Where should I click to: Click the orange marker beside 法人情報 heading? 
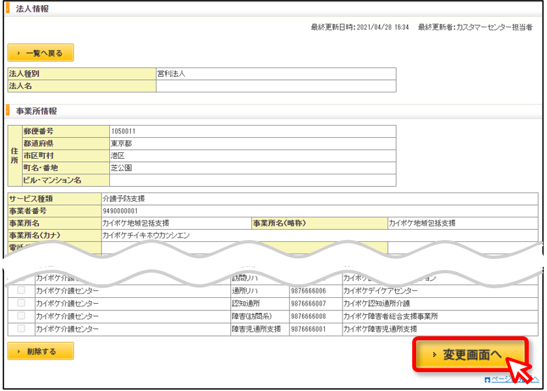tap(8, 8)
